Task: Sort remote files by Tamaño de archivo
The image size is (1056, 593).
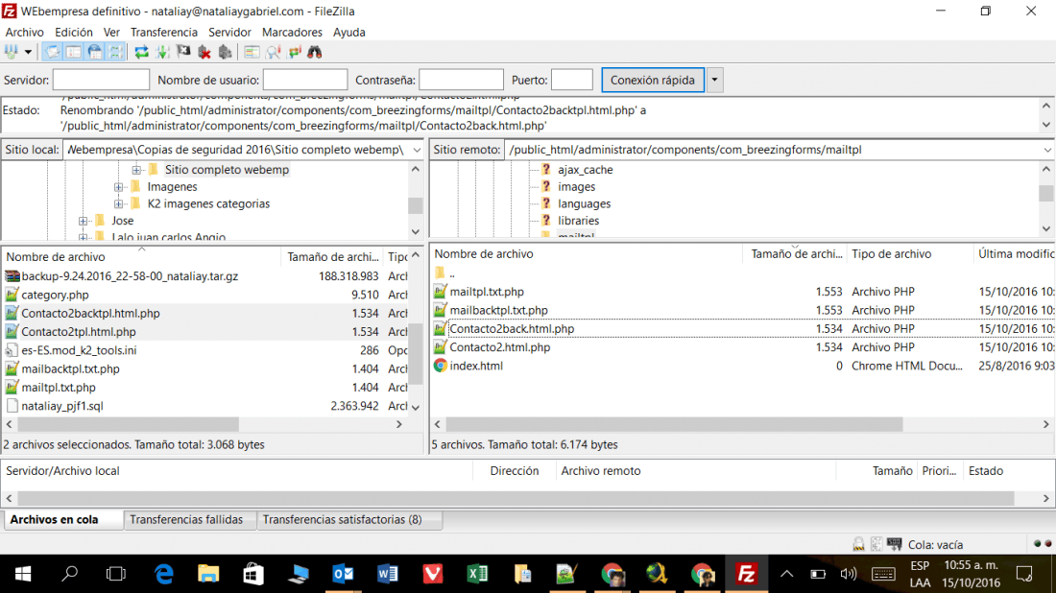Action: (795, 253)
